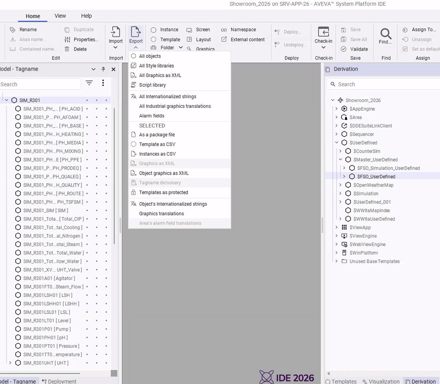Collapse the SIM_R301 tree node
The width and height of the screenshot is (440, 384).
pyautogui.click(x=7, y=100)
